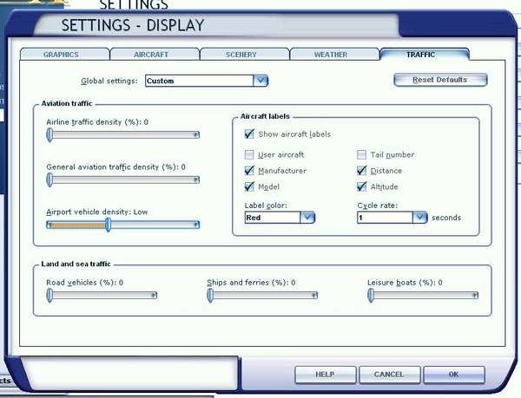
Task: Click the Label color Red field
Action: point(273,218)
